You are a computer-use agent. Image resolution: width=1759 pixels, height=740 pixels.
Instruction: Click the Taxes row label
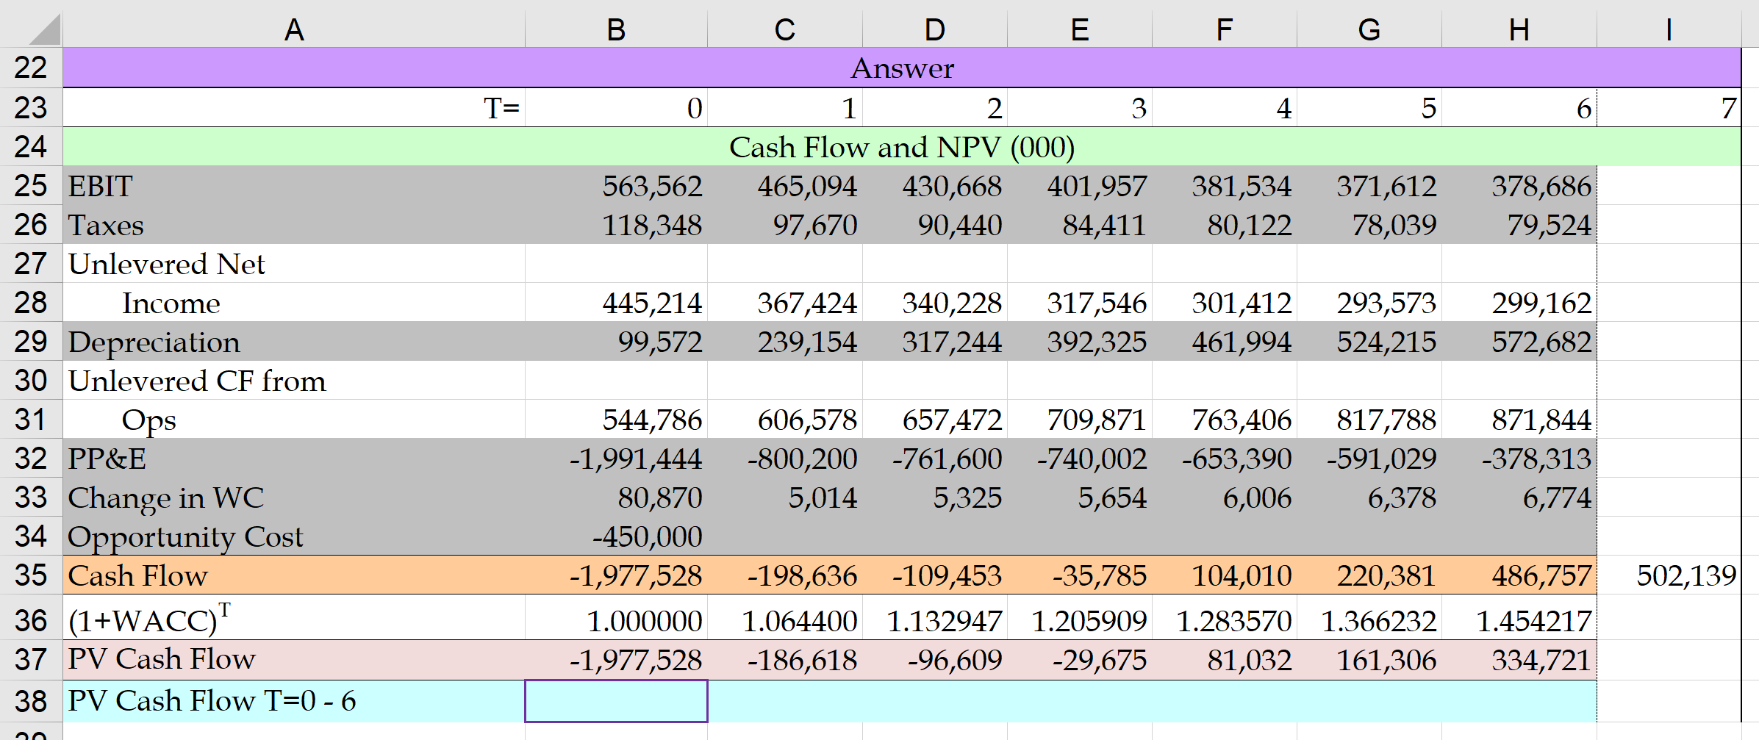pyautogui.click(x=106, y=225)
